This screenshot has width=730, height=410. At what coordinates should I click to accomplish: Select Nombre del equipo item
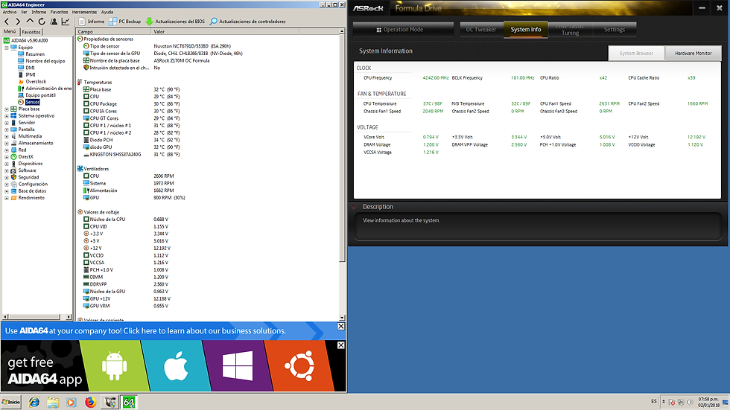click(x=45, y=61)
